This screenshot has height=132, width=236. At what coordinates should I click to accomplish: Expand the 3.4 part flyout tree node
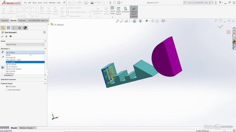[48, 24]
